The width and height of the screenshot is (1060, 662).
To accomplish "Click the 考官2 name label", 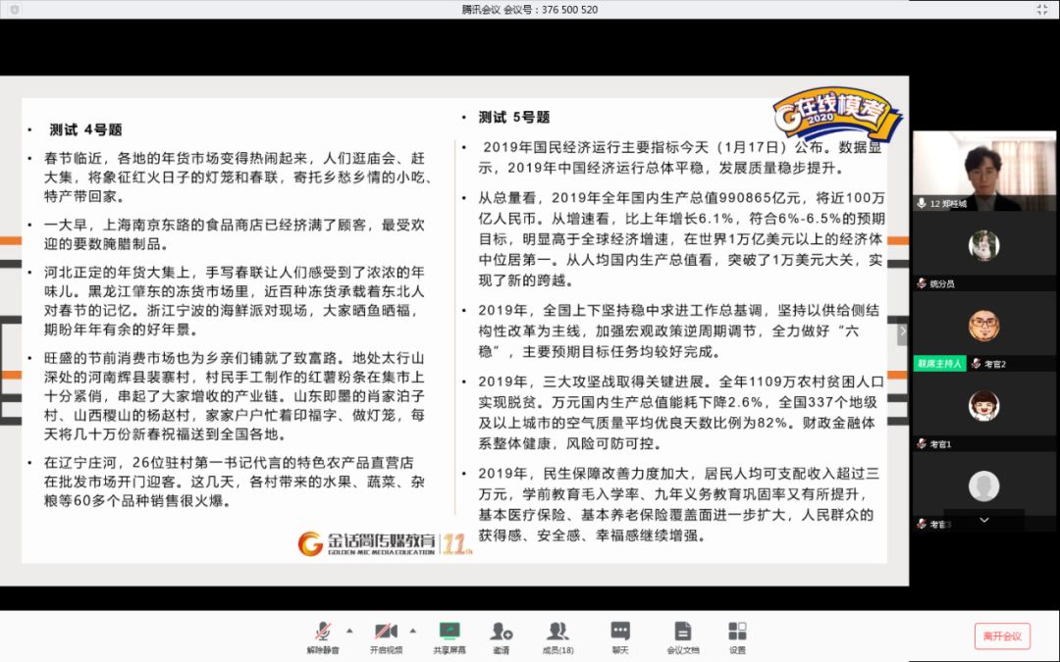I will [x=995, y=364].
